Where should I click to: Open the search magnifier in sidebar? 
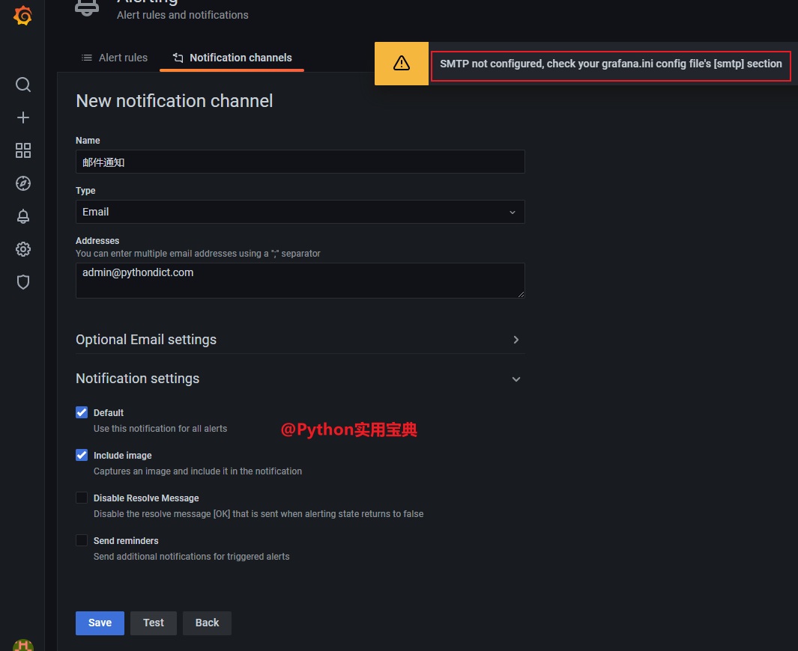(x=23, y=85)
